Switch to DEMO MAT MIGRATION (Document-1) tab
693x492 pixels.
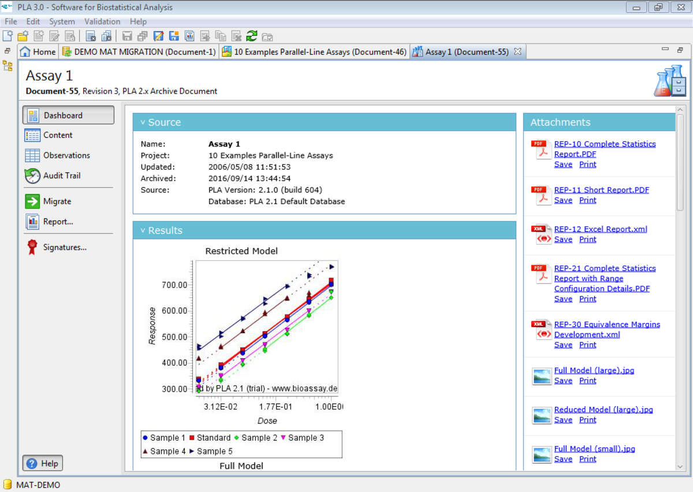click(x=139, y=51)
